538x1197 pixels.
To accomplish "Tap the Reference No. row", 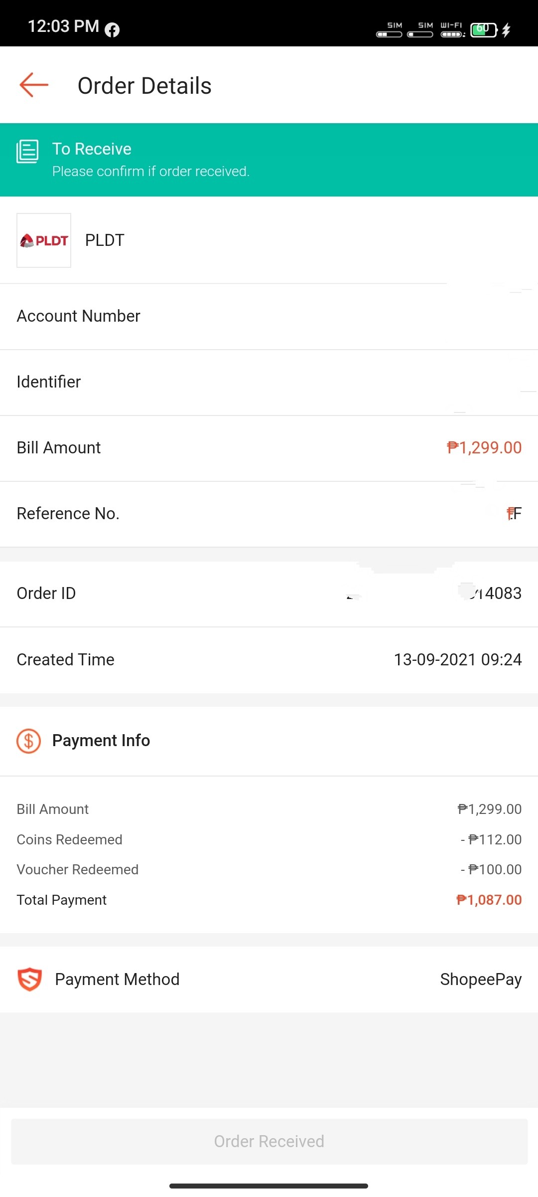I will [269, 514].
